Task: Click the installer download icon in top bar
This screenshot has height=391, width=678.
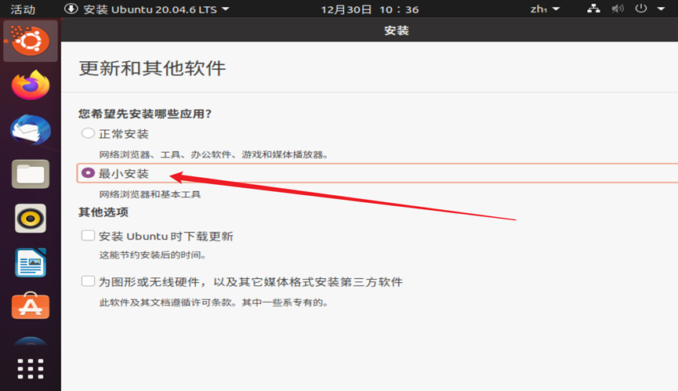Action: point(71,9)
